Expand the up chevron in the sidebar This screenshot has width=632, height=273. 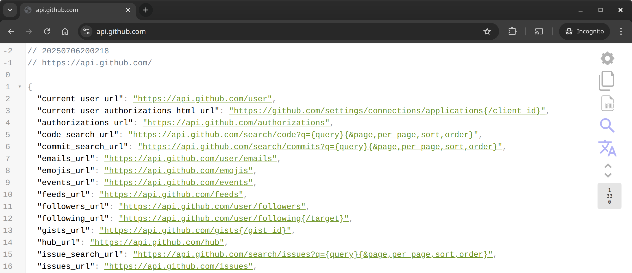tap(608, 166)
